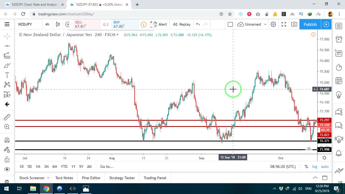This screenshot has width=345, height=194.
Task: Open the prediction and measurement tools
Action: pyautogui.click(x=7, y=94)
